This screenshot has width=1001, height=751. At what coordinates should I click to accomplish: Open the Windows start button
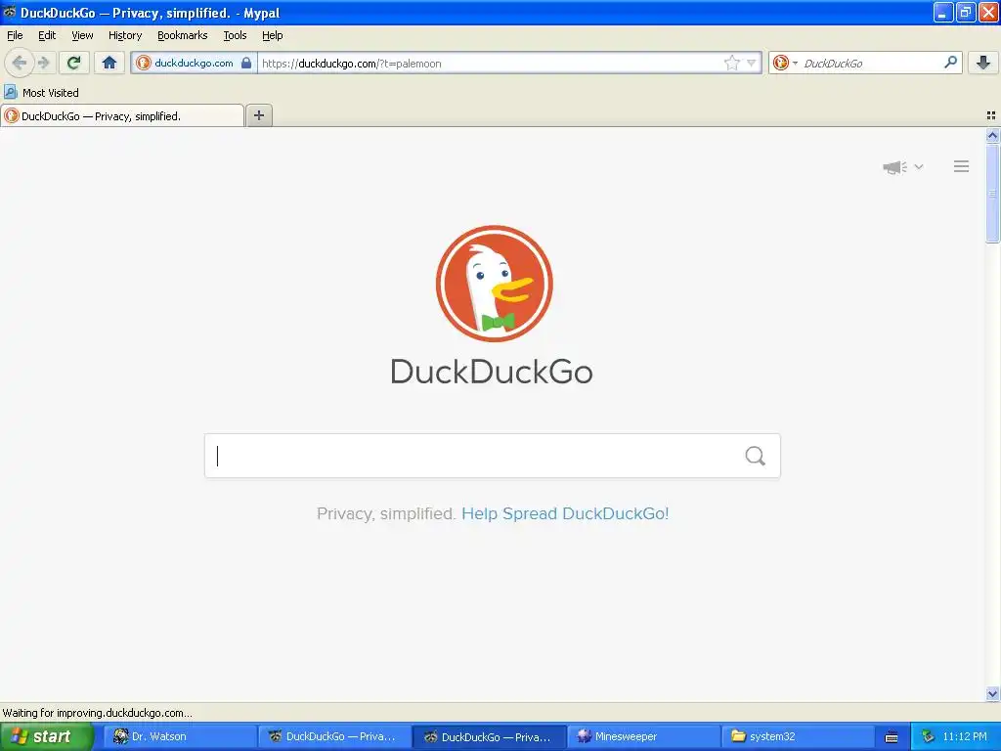point(46,736)
